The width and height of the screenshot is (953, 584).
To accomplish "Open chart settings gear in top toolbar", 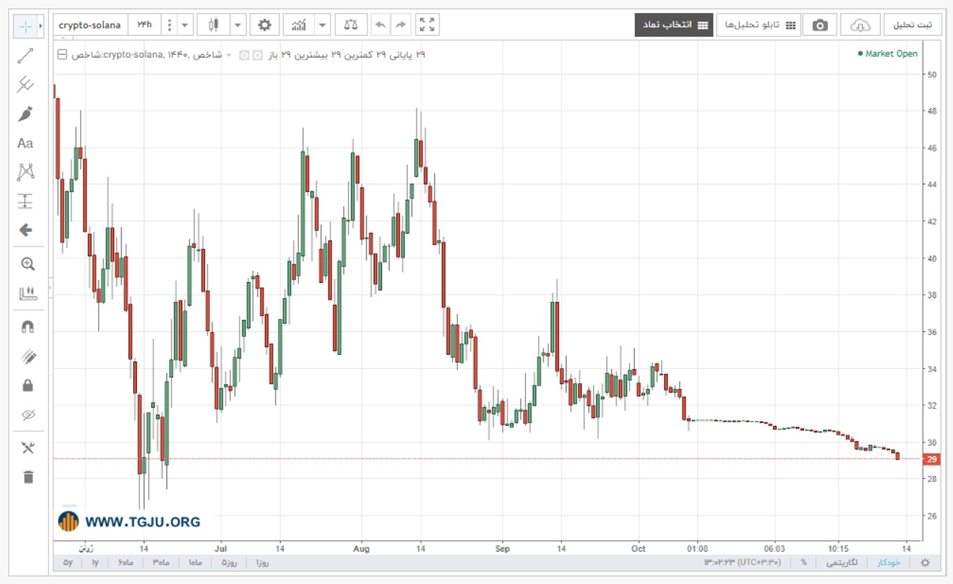I will coord(265,25).
